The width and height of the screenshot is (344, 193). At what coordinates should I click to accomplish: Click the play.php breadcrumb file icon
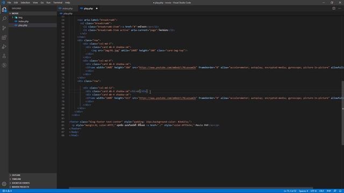(61, 13)
